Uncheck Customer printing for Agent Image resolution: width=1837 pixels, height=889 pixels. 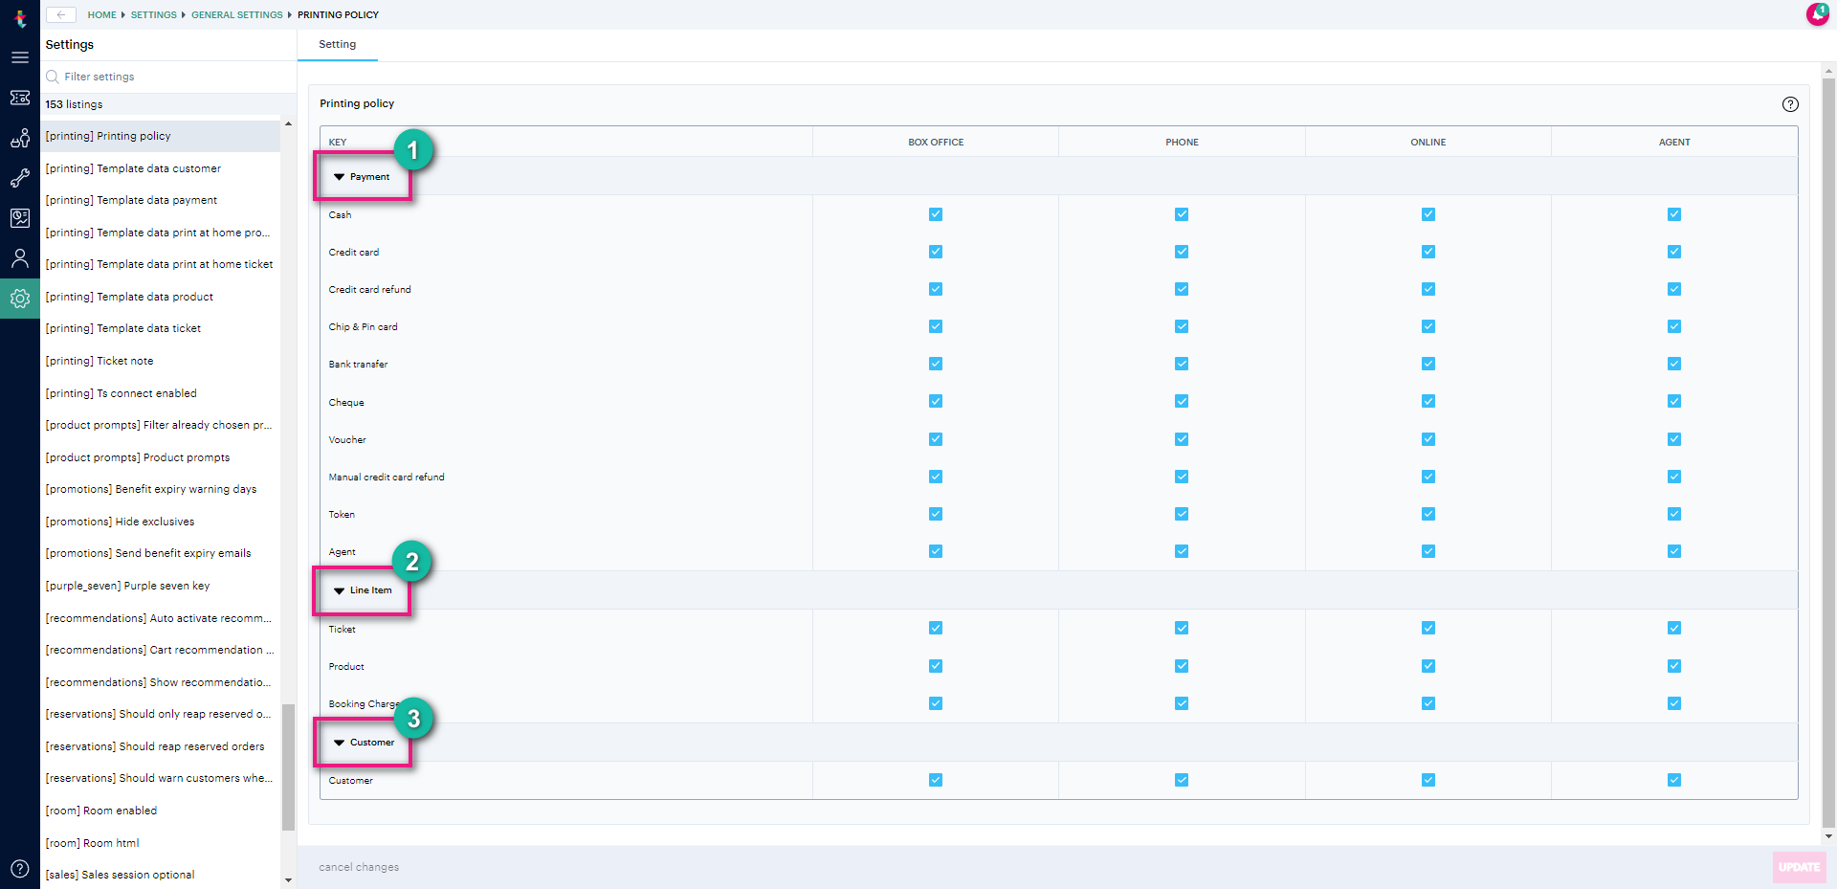point(1673,780)
